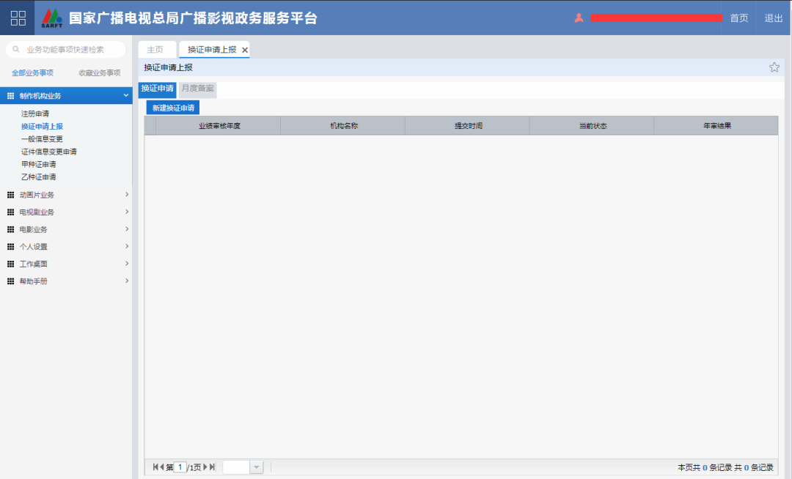
Task: Select 收藏业务事项 tab
Action: (100, 73)
